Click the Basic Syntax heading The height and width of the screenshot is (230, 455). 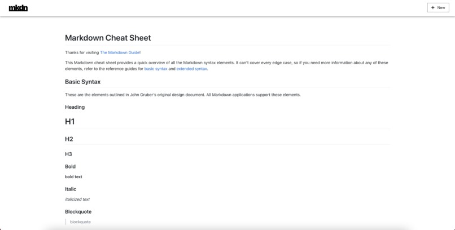click(82, 82)
